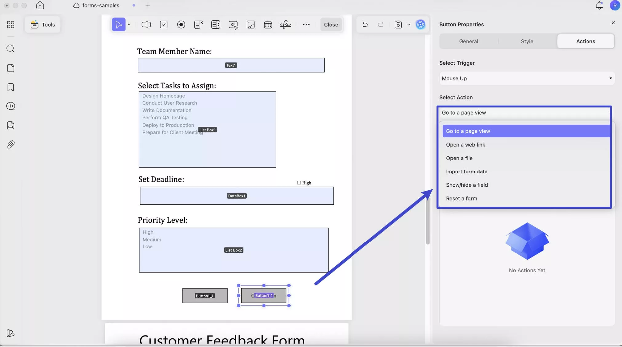The image size is (622, 347).
Task: Expand the selection tool dropdown arrow
Action: point(129,25)
